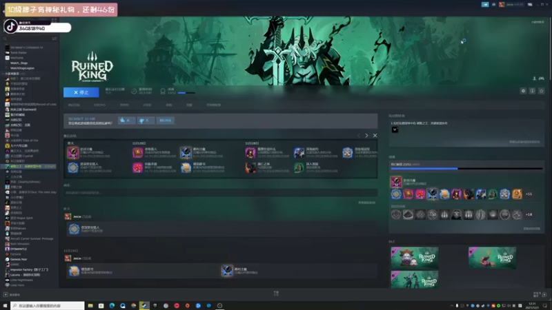
Task: Select the Eastward game in library
Action: pos(23,110)
